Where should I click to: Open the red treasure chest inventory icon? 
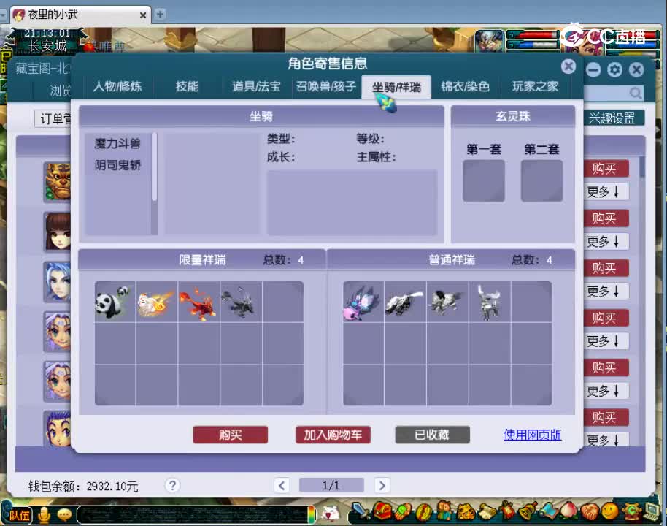point(382,512)
